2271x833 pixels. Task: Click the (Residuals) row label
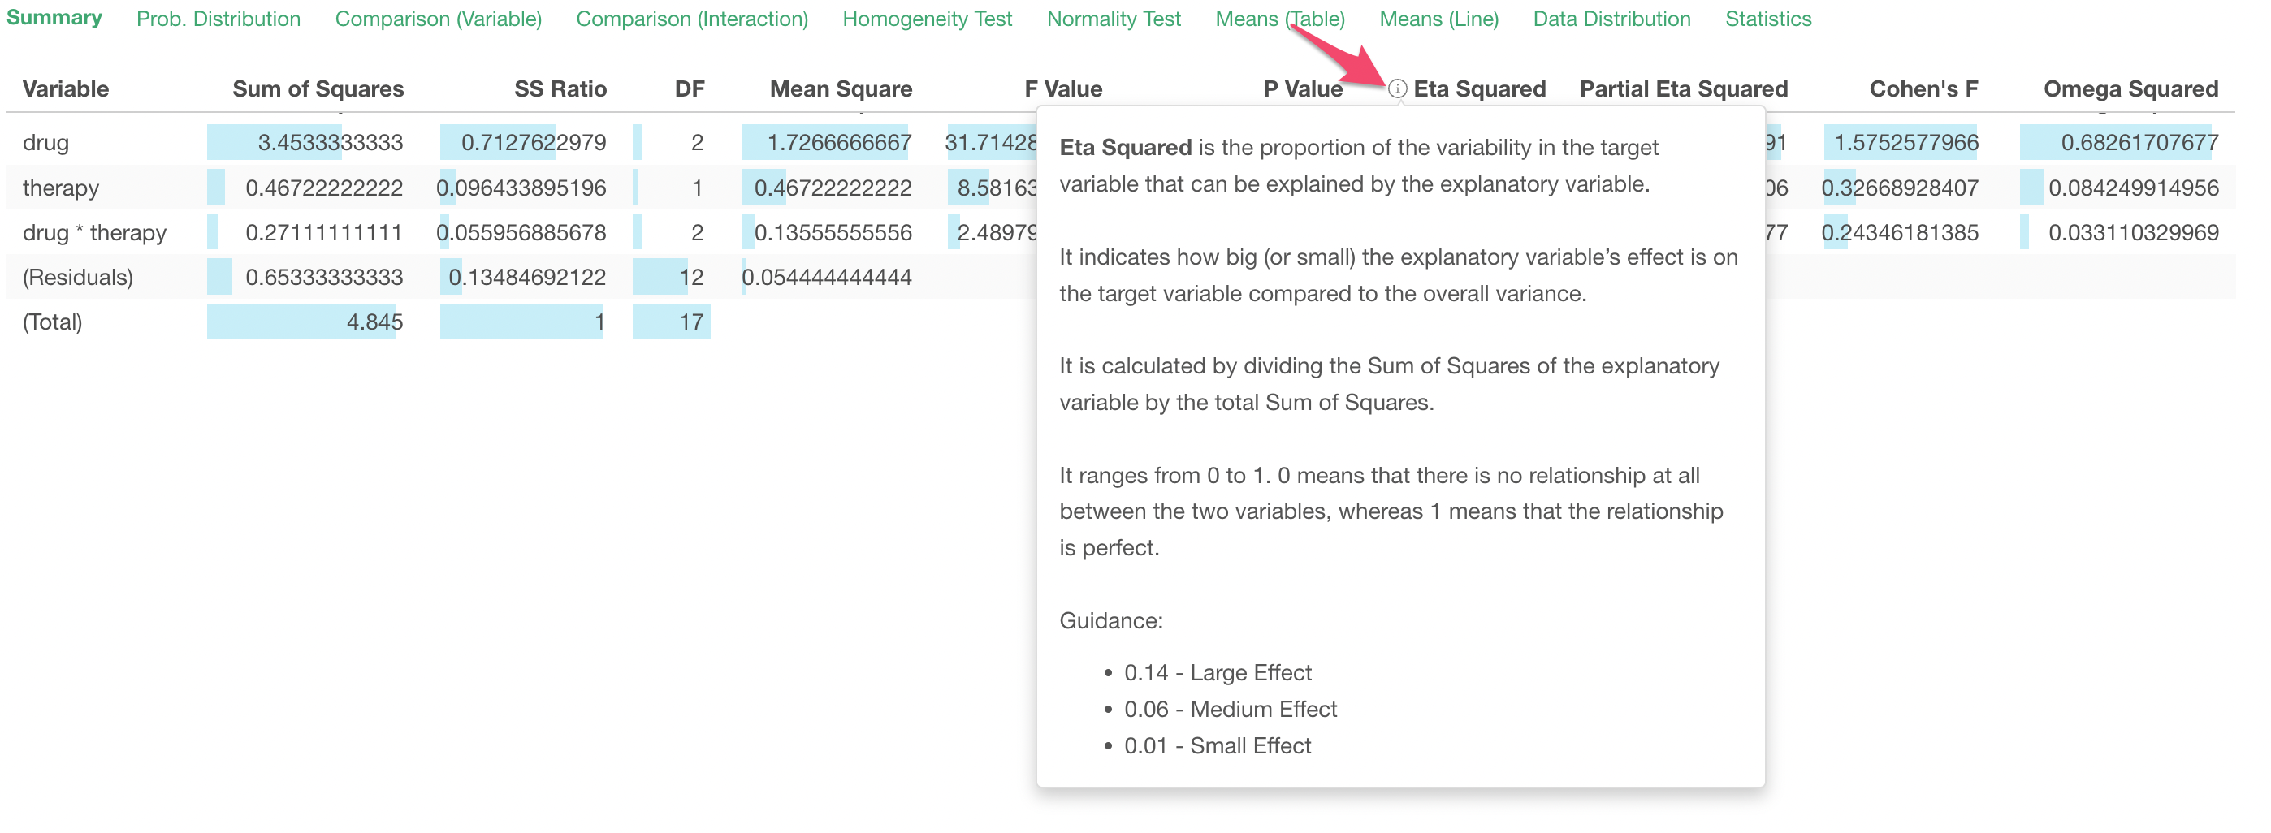(x=78, y=278)
